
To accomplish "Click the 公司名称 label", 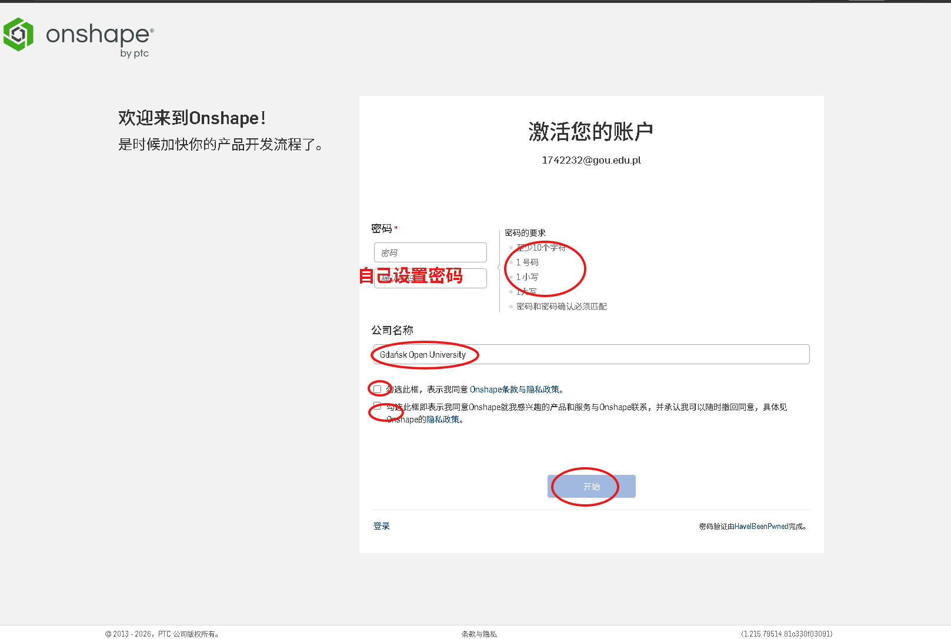I will (x=392, y=330).
